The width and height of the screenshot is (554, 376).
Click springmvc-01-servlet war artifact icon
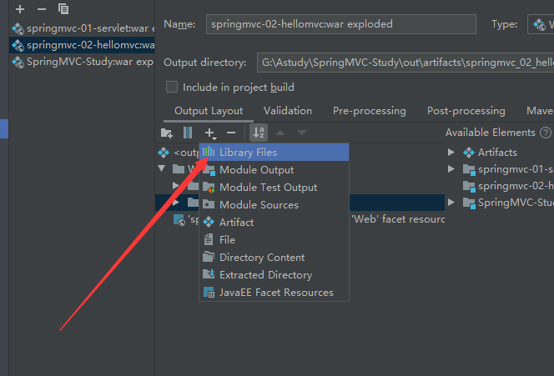[18, 28]
